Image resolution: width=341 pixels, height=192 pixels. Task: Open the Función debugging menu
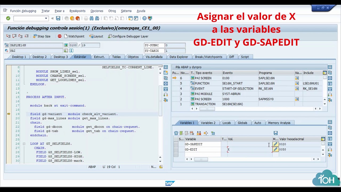(23, 11)
